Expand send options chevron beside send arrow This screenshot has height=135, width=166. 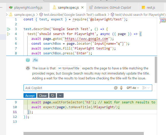click(x=149, y=88)
